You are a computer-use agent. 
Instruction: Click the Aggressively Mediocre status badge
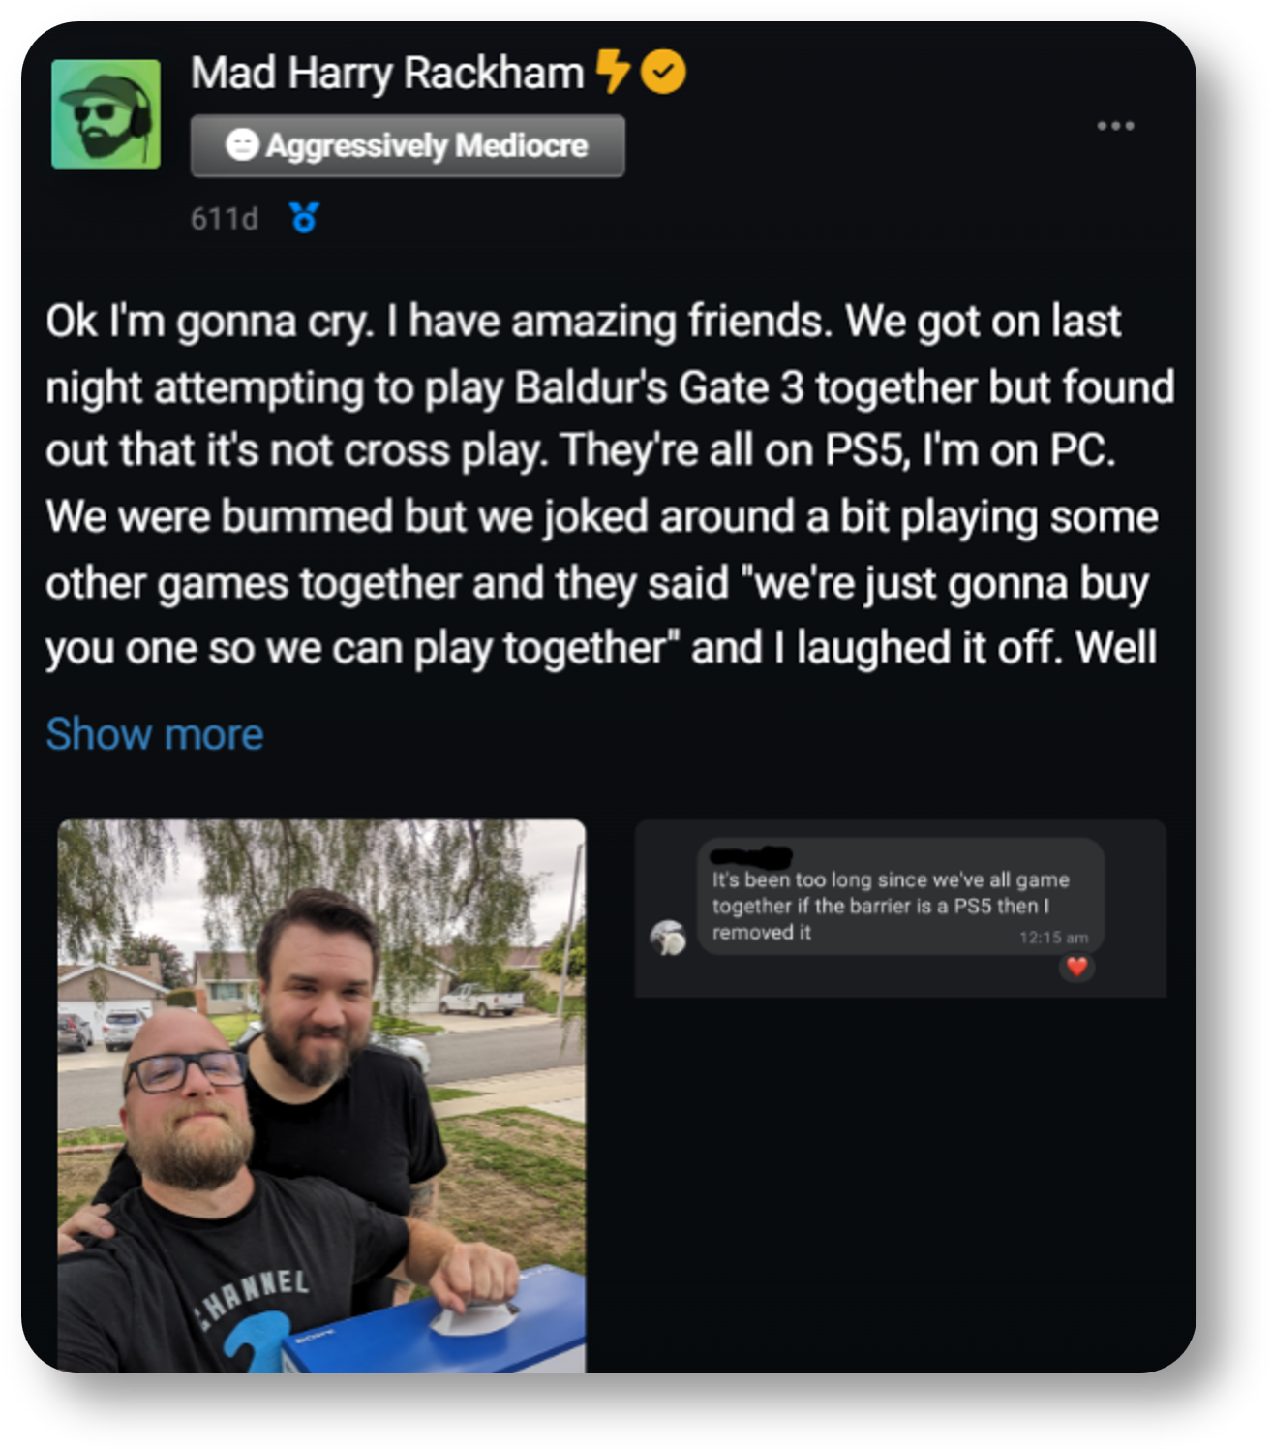click(408, 146)
